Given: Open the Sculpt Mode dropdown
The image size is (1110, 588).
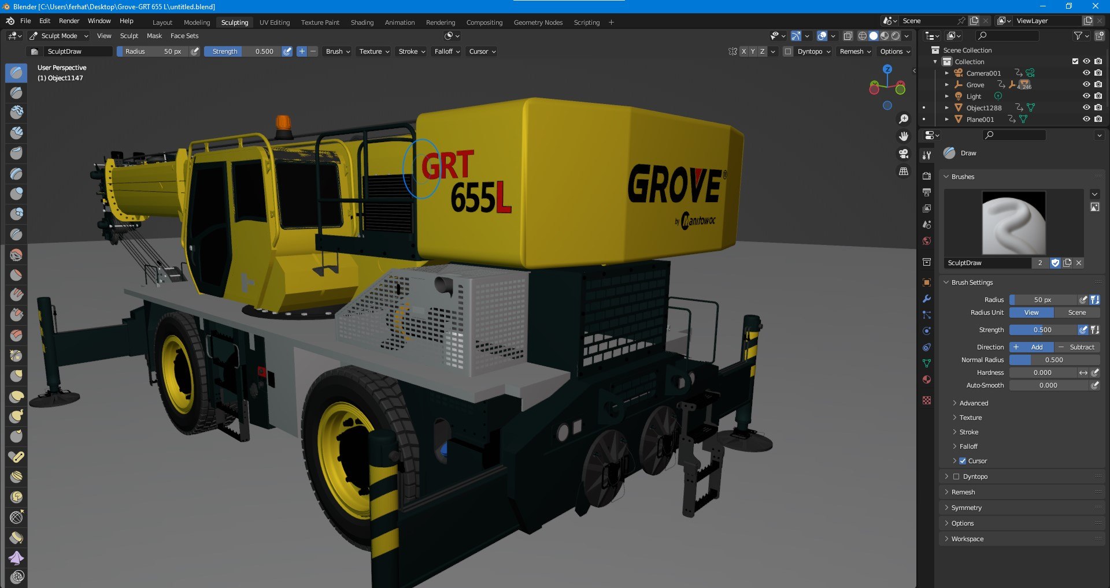Looking at the screenshot, I should 59,36.
